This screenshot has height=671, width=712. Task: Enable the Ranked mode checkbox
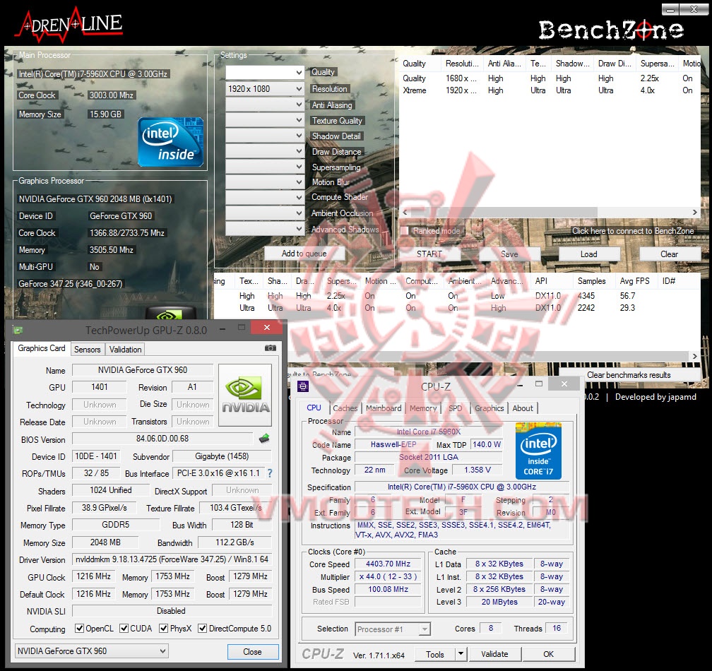(405, 231)
